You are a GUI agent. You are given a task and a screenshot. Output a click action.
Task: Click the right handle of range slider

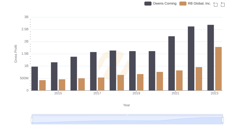223,120
